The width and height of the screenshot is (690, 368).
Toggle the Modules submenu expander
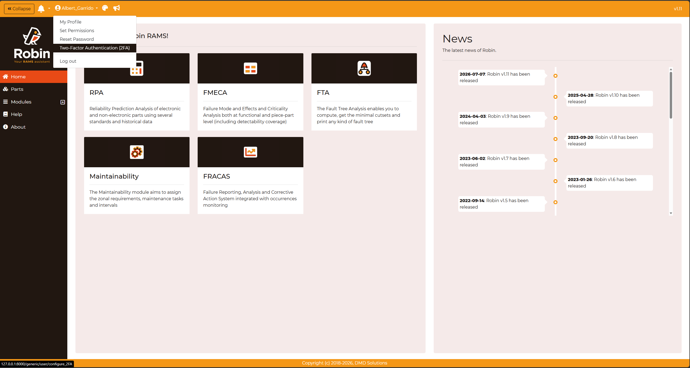(x=63, y=102)
